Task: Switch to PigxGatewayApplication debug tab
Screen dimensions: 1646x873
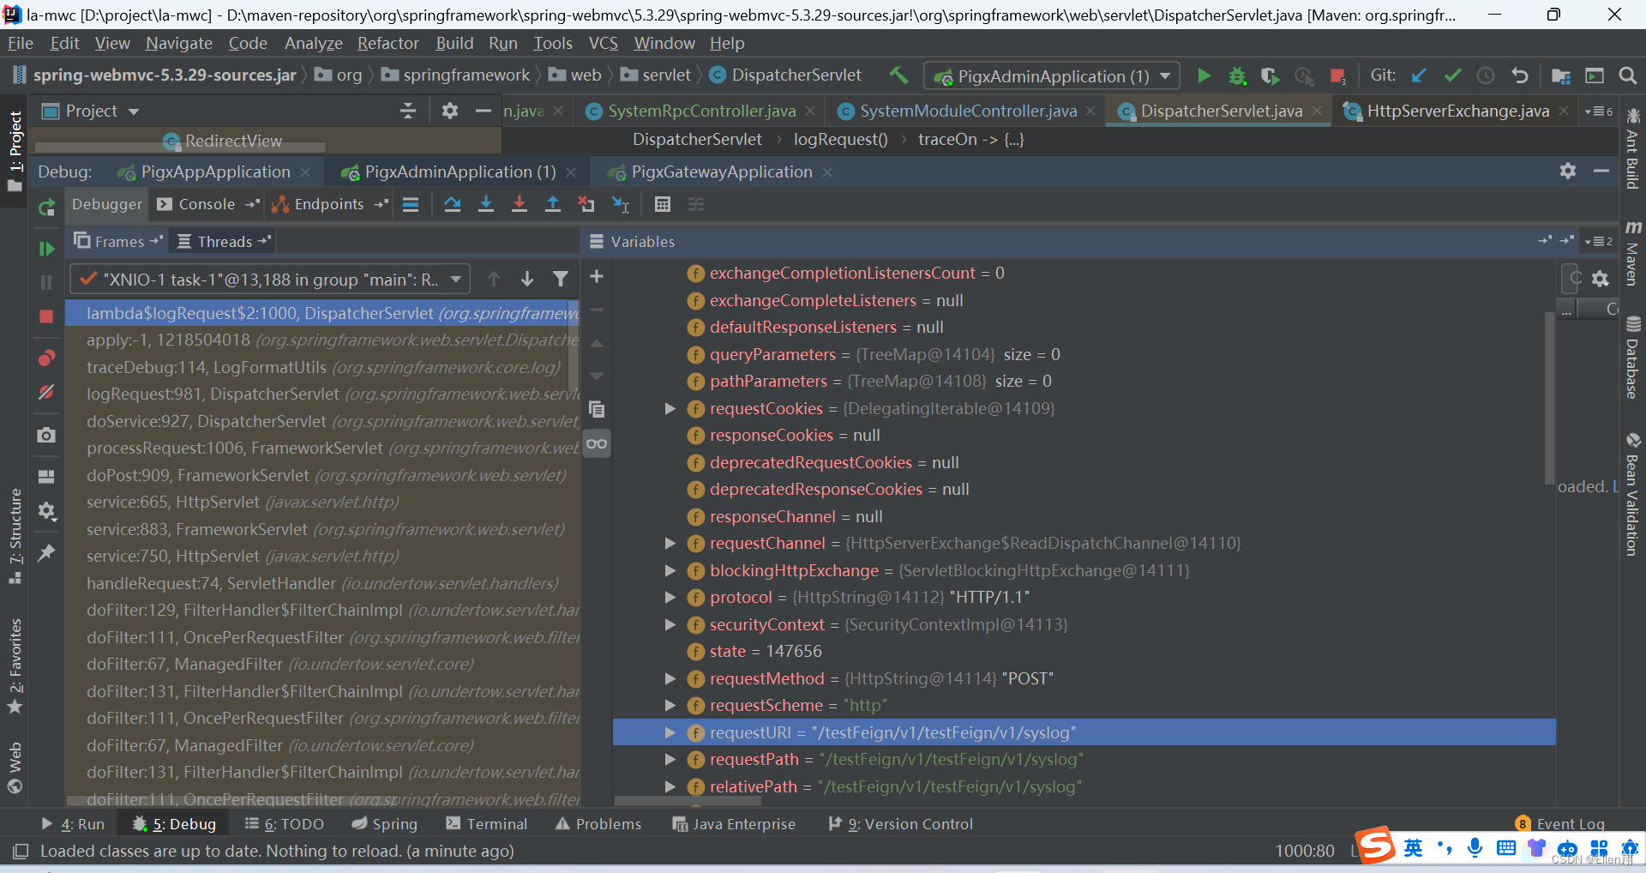Action: click(721, 172)
